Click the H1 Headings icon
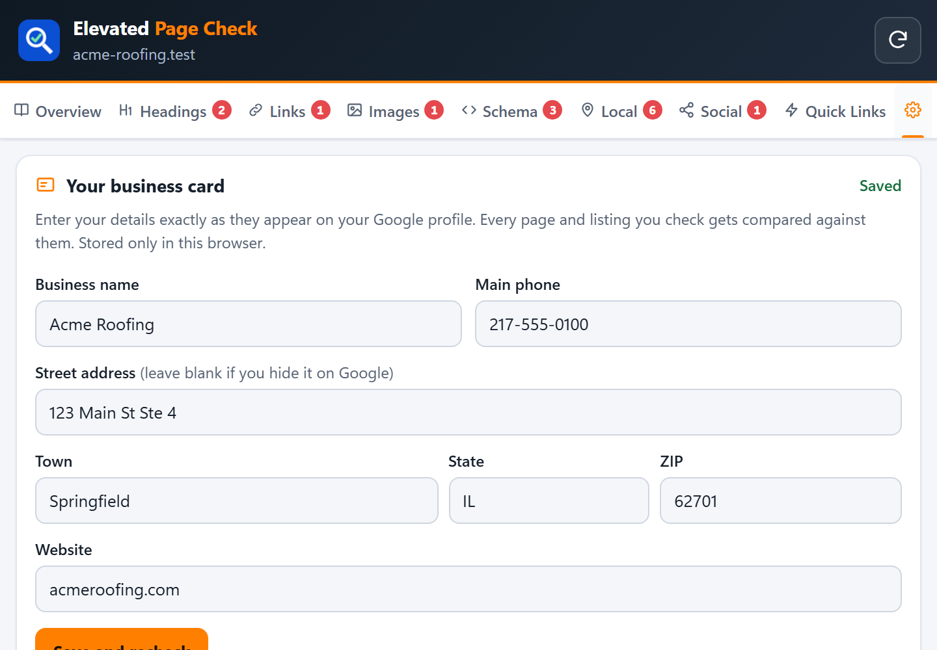 pyautogui.click(x=126, y=110)
